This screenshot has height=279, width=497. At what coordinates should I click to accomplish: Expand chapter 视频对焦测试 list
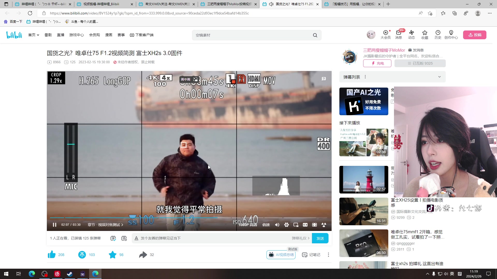click(105, 225)
